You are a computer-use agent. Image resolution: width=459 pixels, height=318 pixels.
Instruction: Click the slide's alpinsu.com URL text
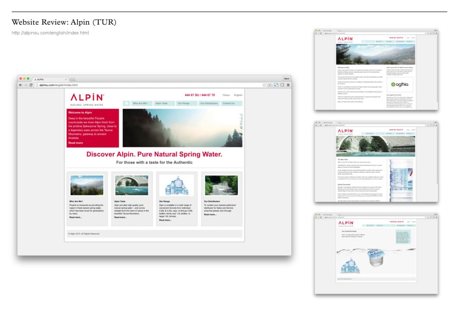50,33
